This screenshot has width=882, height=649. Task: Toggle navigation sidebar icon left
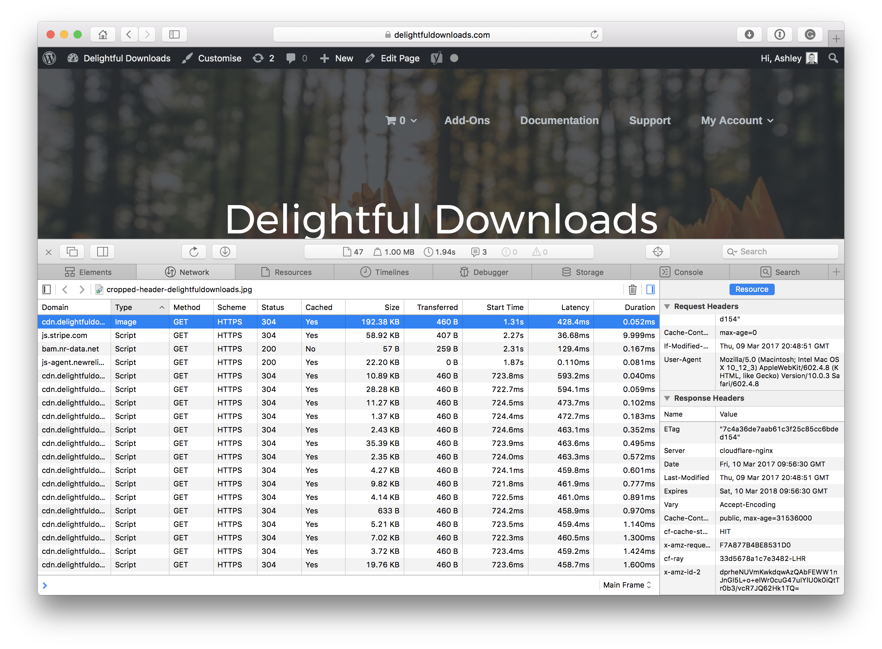[46, 289]
